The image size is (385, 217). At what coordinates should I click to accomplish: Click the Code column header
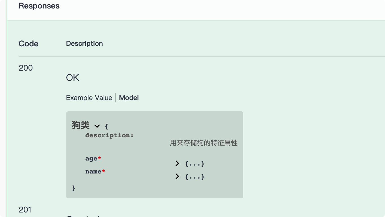[x=29, y=44]
